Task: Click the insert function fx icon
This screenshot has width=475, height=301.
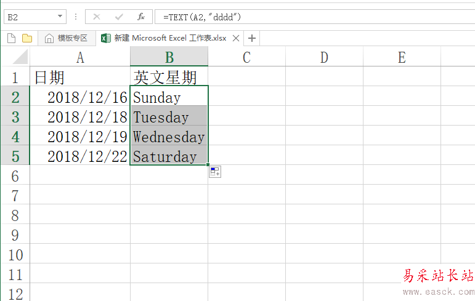Action: click(141, 17)
